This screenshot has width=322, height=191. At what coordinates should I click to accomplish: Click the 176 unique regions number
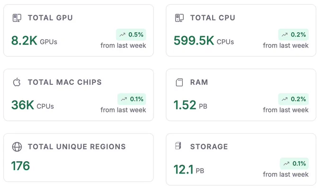[x=20, y=166]
